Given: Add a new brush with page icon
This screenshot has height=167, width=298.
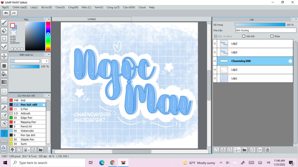Looking at the screenshot, I should pos(19,150).
